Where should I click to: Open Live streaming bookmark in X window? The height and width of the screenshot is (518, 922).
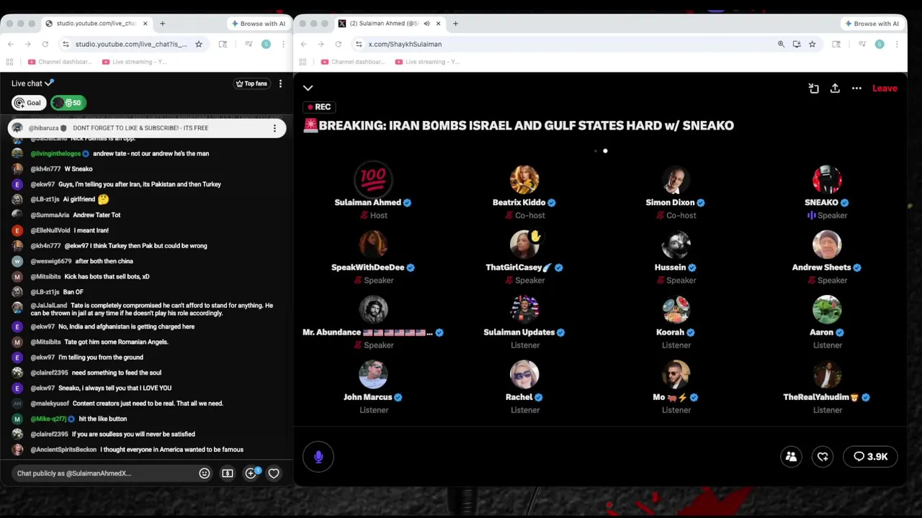pyautogui.click(x=426, y=62)
